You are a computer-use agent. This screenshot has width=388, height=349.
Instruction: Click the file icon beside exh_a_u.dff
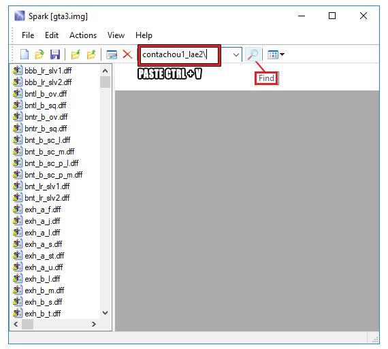click(18, 267)
